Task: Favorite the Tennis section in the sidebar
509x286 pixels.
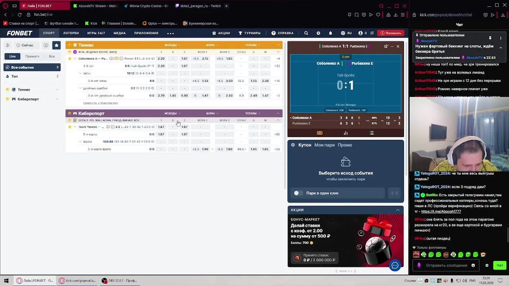Action: [x=8, y=89]
